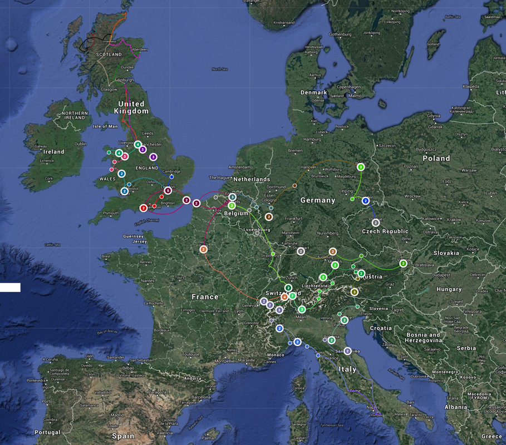This screenshot has height=445, width=506.
Task: Open the blue 2 marker at Turin
Action: pos(279,329)
